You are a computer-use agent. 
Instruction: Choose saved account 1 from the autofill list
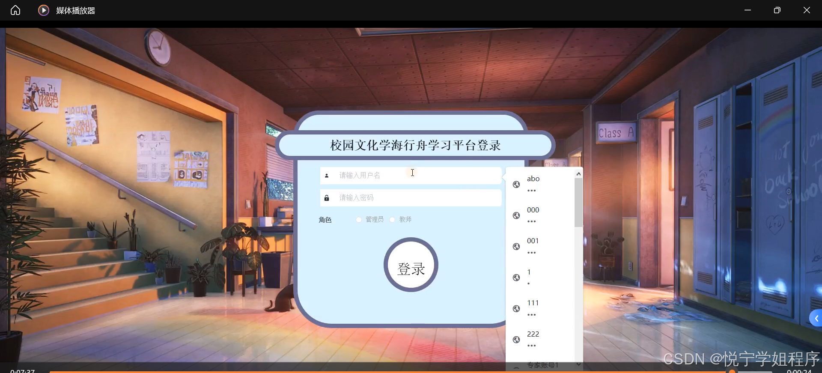(x=540, y=278)
